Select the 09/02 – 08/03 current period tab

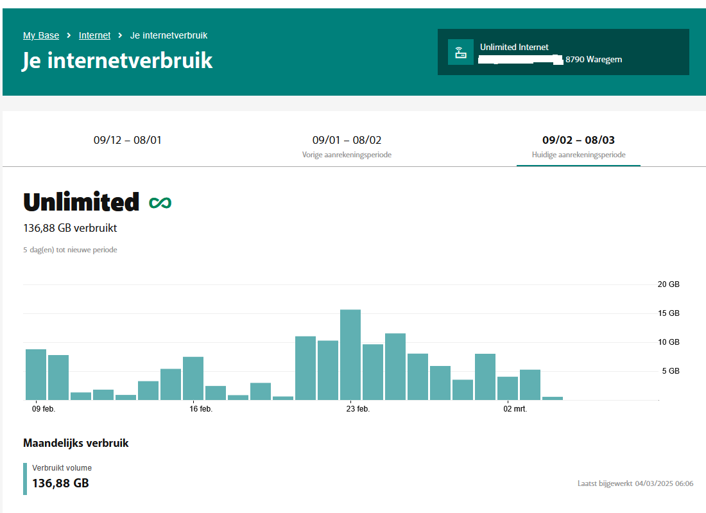coord(578,146)
